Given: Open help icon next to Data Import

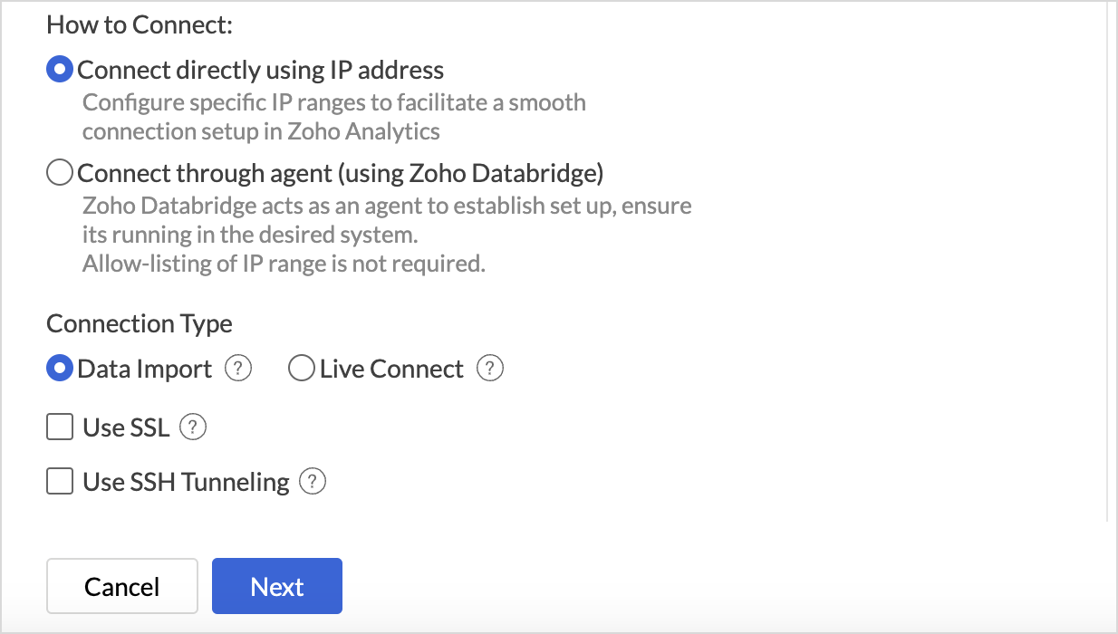Looking at the screenshot, I should (x=237, y=369).
